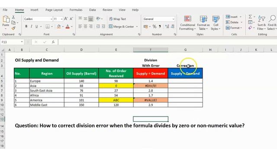Click the Clear eraser icon
Image resolution: width=277 pixels, height=156 pixels.
point(250,28)
